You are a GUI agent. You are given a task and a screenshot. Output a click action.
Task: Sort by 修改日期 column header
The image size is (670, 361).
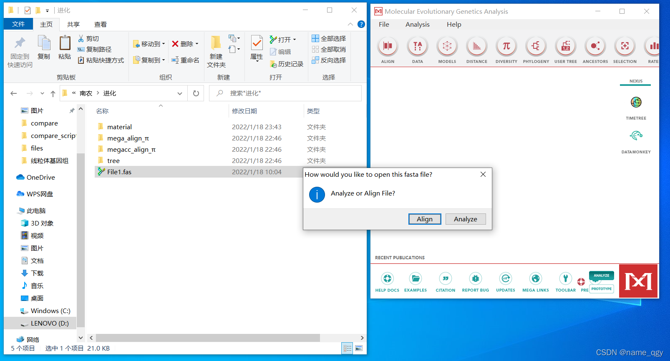[244, 111]
